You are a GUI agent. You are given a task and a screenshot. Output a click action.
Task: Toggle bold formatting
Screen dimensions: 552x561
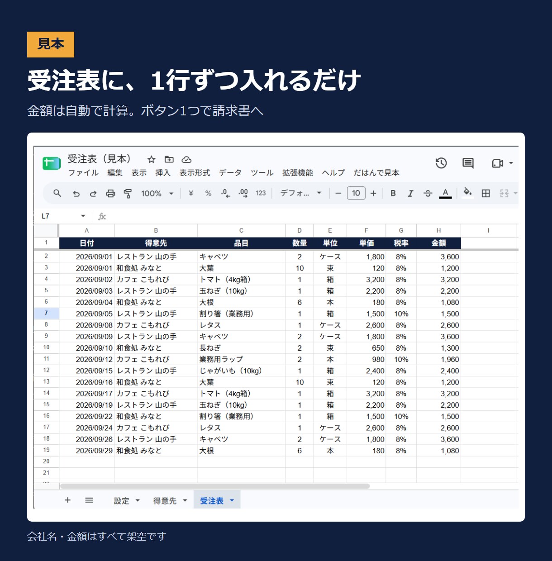click(x=393, y=193)
